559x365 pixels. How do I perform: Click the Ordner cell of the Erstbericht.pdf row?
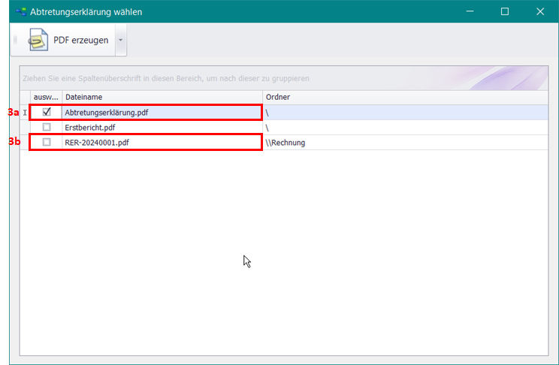point(406,127)
